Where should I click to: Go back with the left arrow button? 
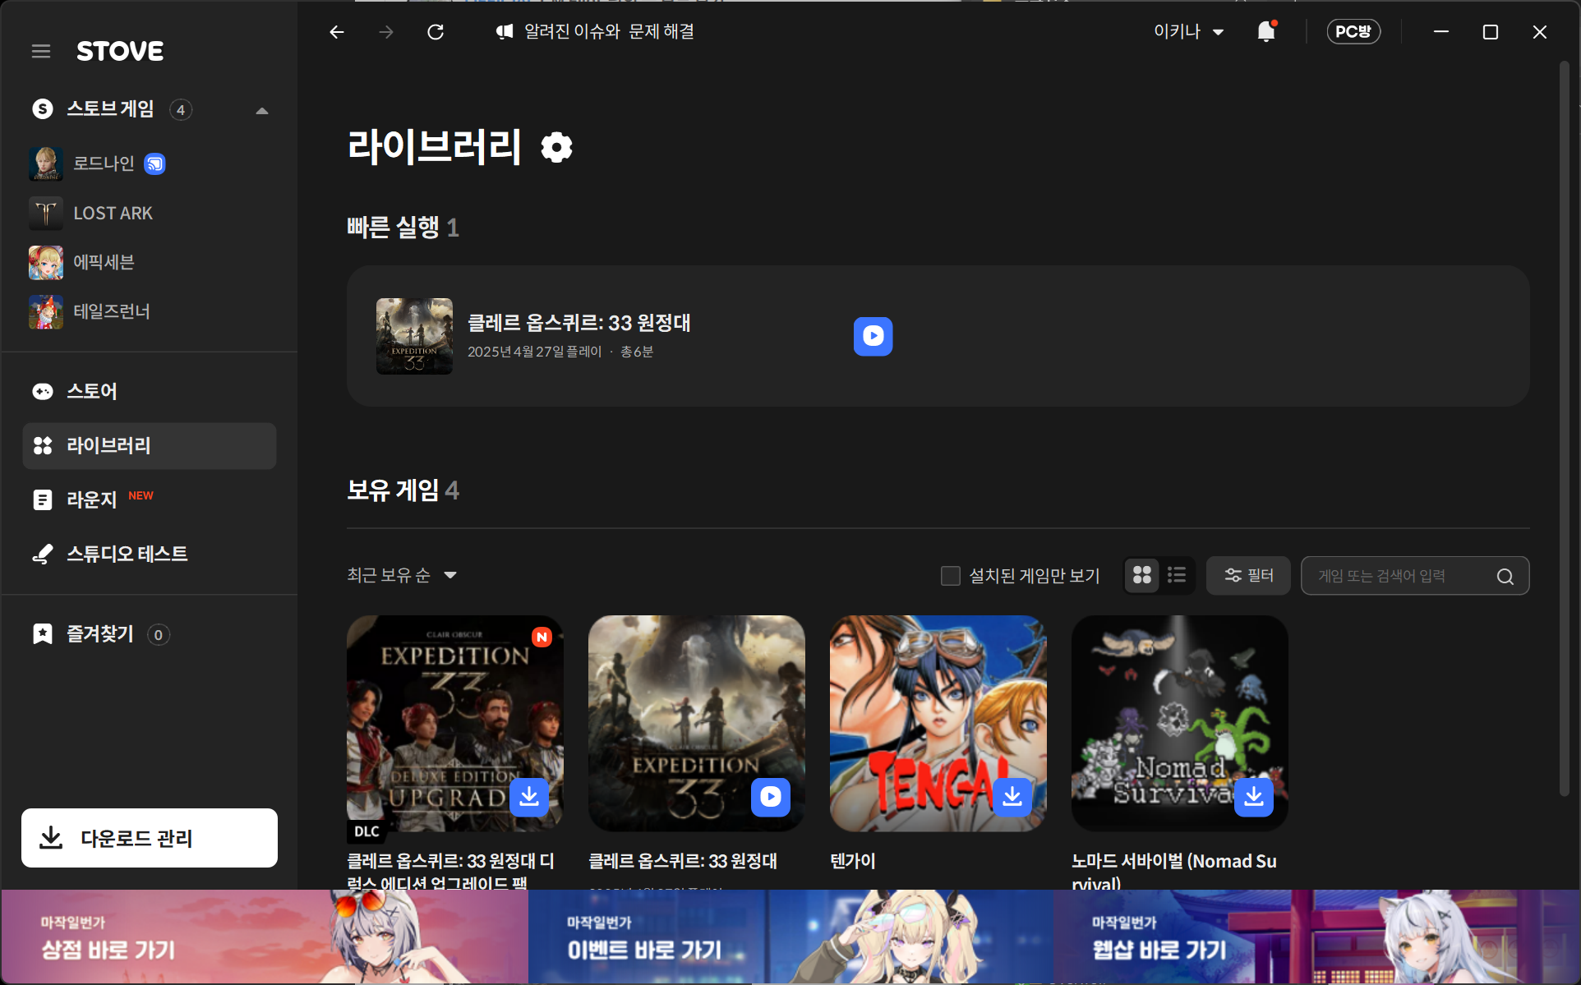pos(337,32)
